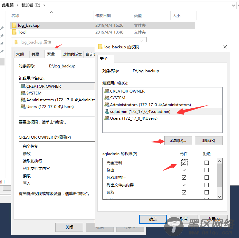Confirm permissions with 确定 button
239x238 pixels.
point(153,219)
